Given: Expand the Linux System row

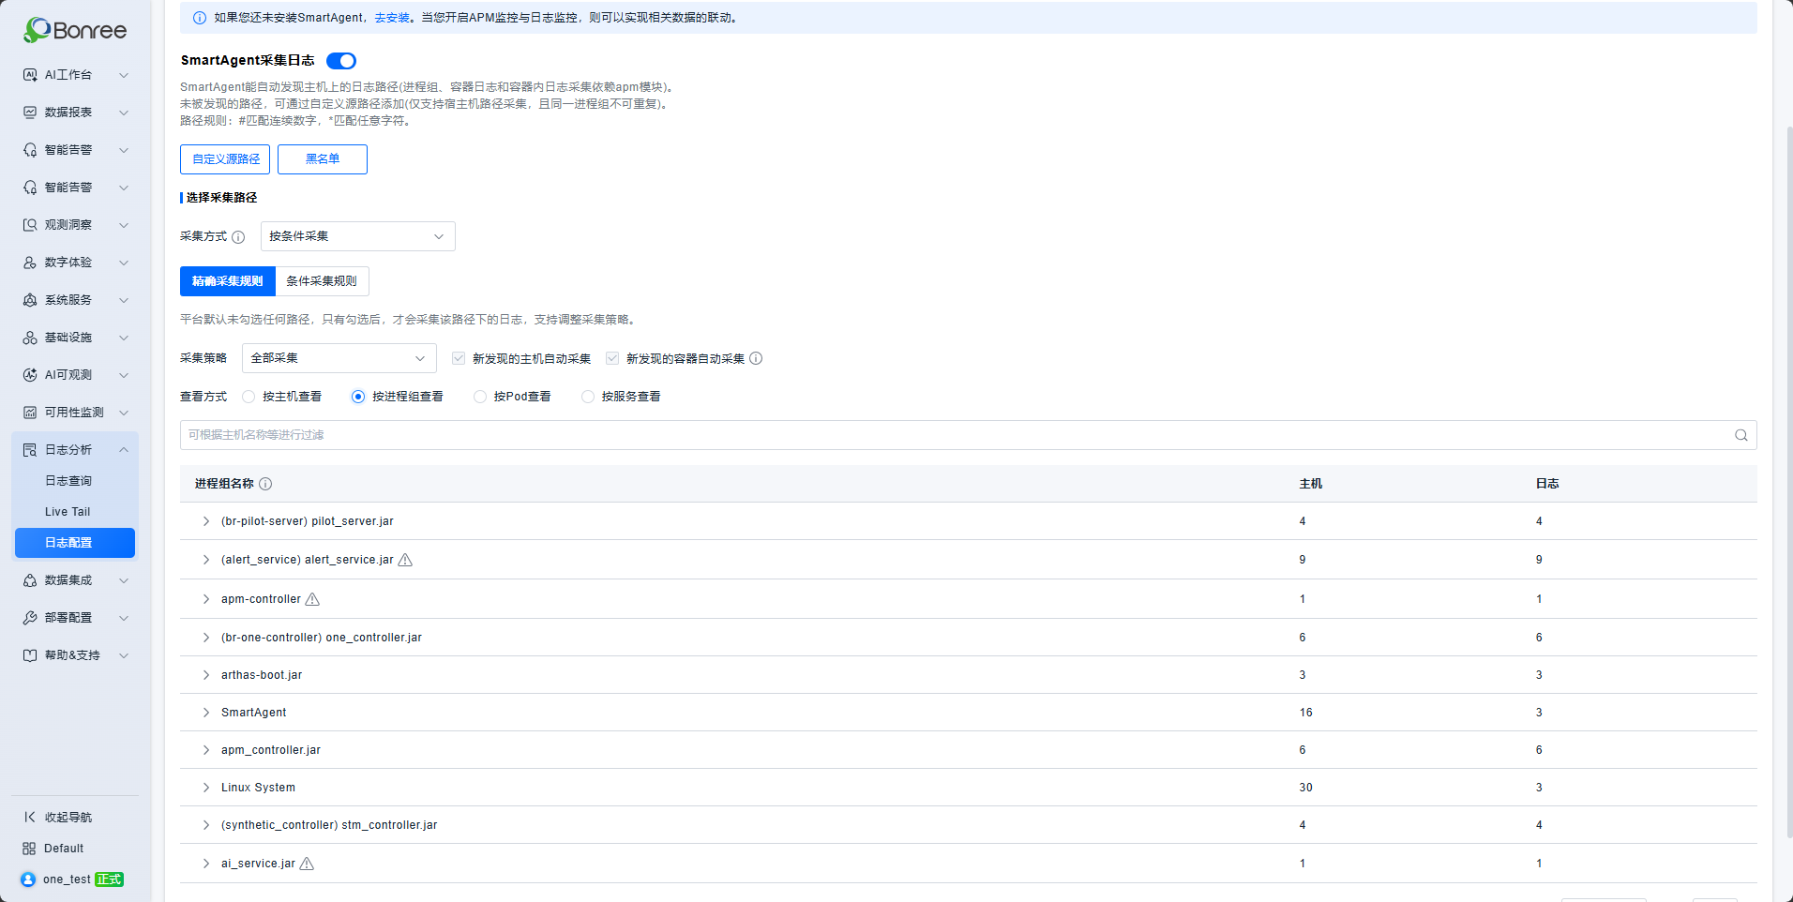Looking at the screenshot, I should click(206, 788).
